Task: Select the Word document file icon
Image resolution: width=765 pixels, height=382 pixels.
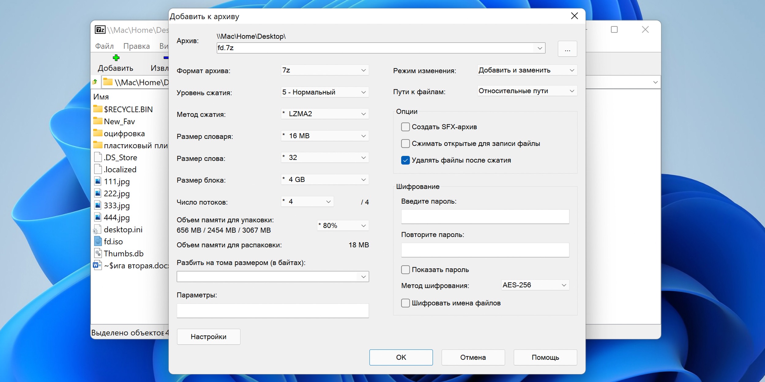Action: [x=97, y=265]
